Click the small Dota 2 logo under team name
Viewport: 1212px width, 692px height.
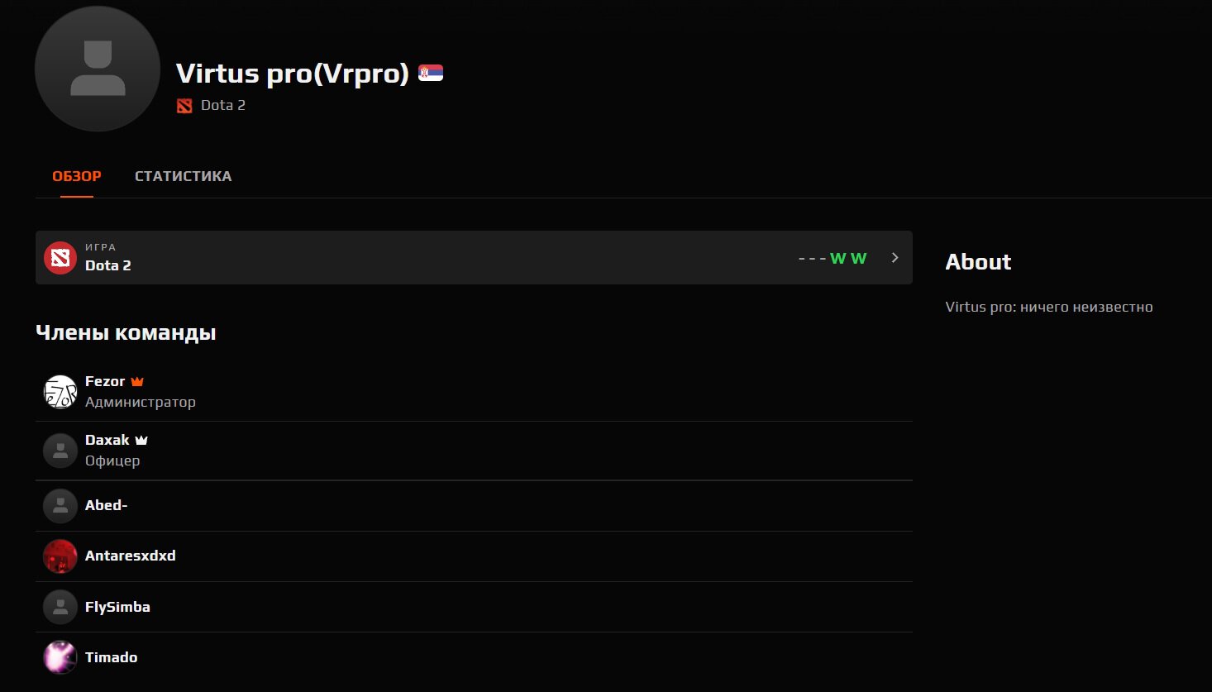click(184, 106)
